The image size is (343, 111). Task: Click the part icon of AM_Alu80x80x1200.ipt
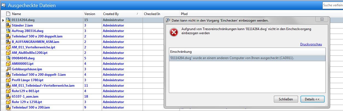tap(8, 53)
